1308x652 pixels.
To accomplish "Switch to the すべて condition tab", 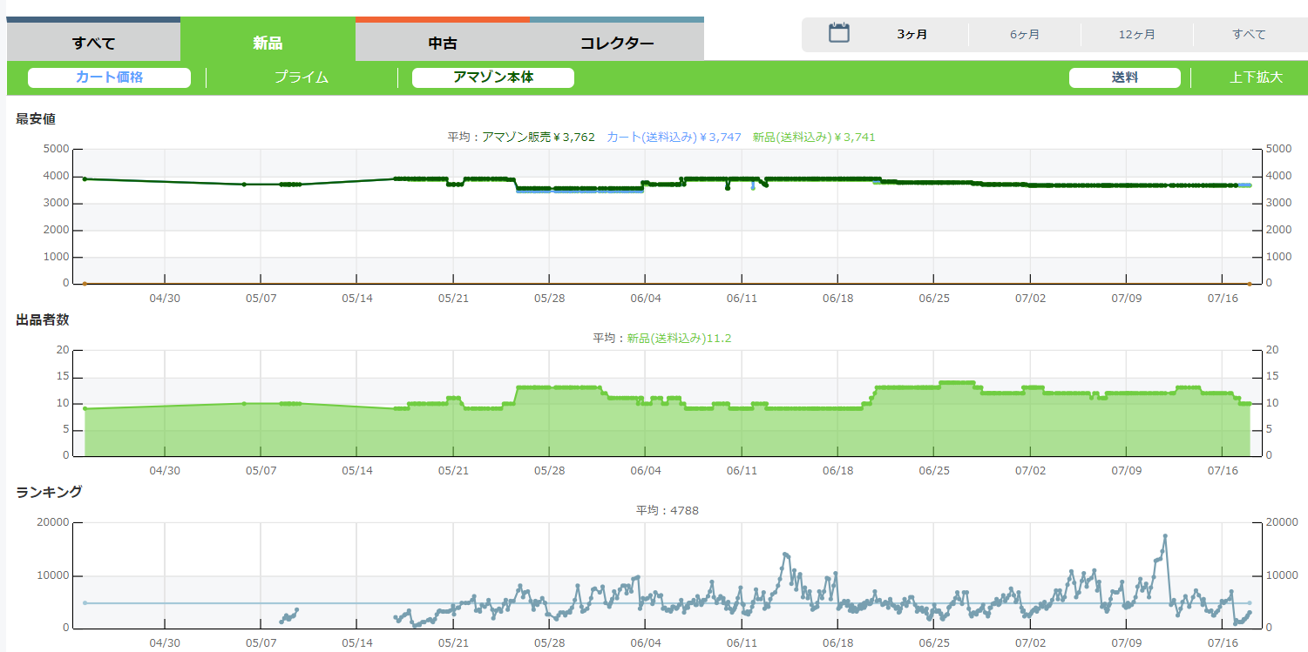I will coord(93,43).
